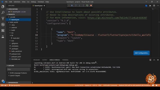Switch to the Output panel tab

click(44, 60)
